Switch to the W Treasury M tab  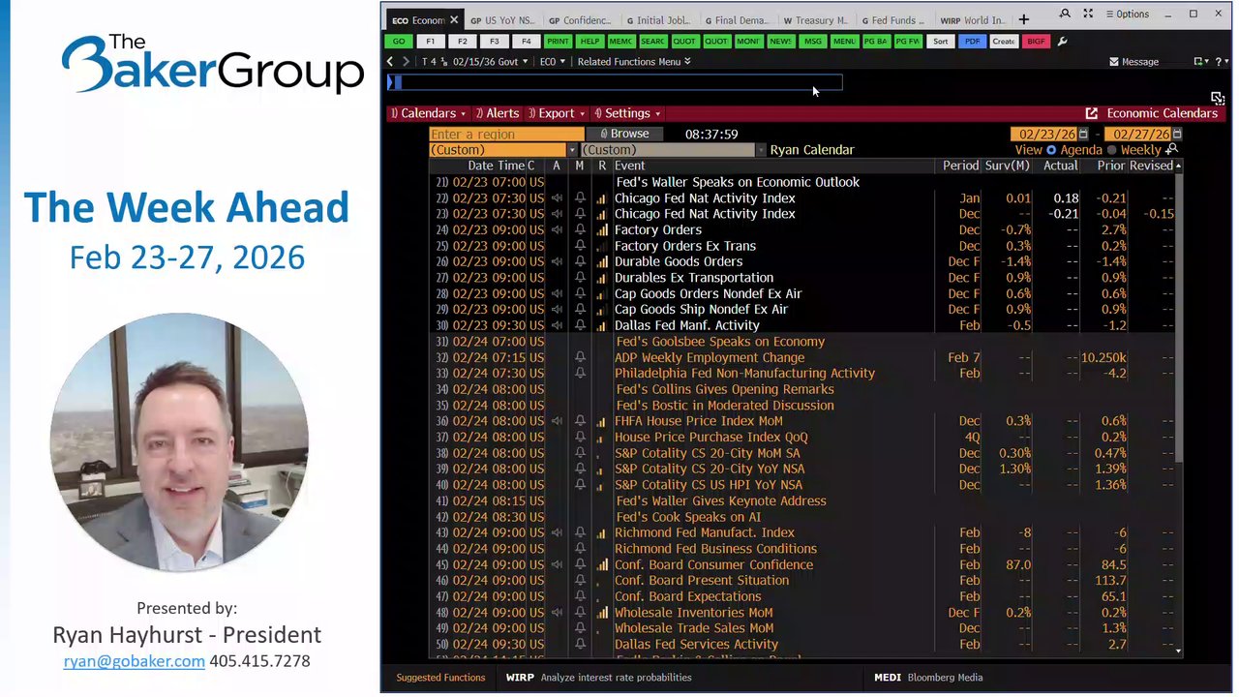click(x=815, y=20)
